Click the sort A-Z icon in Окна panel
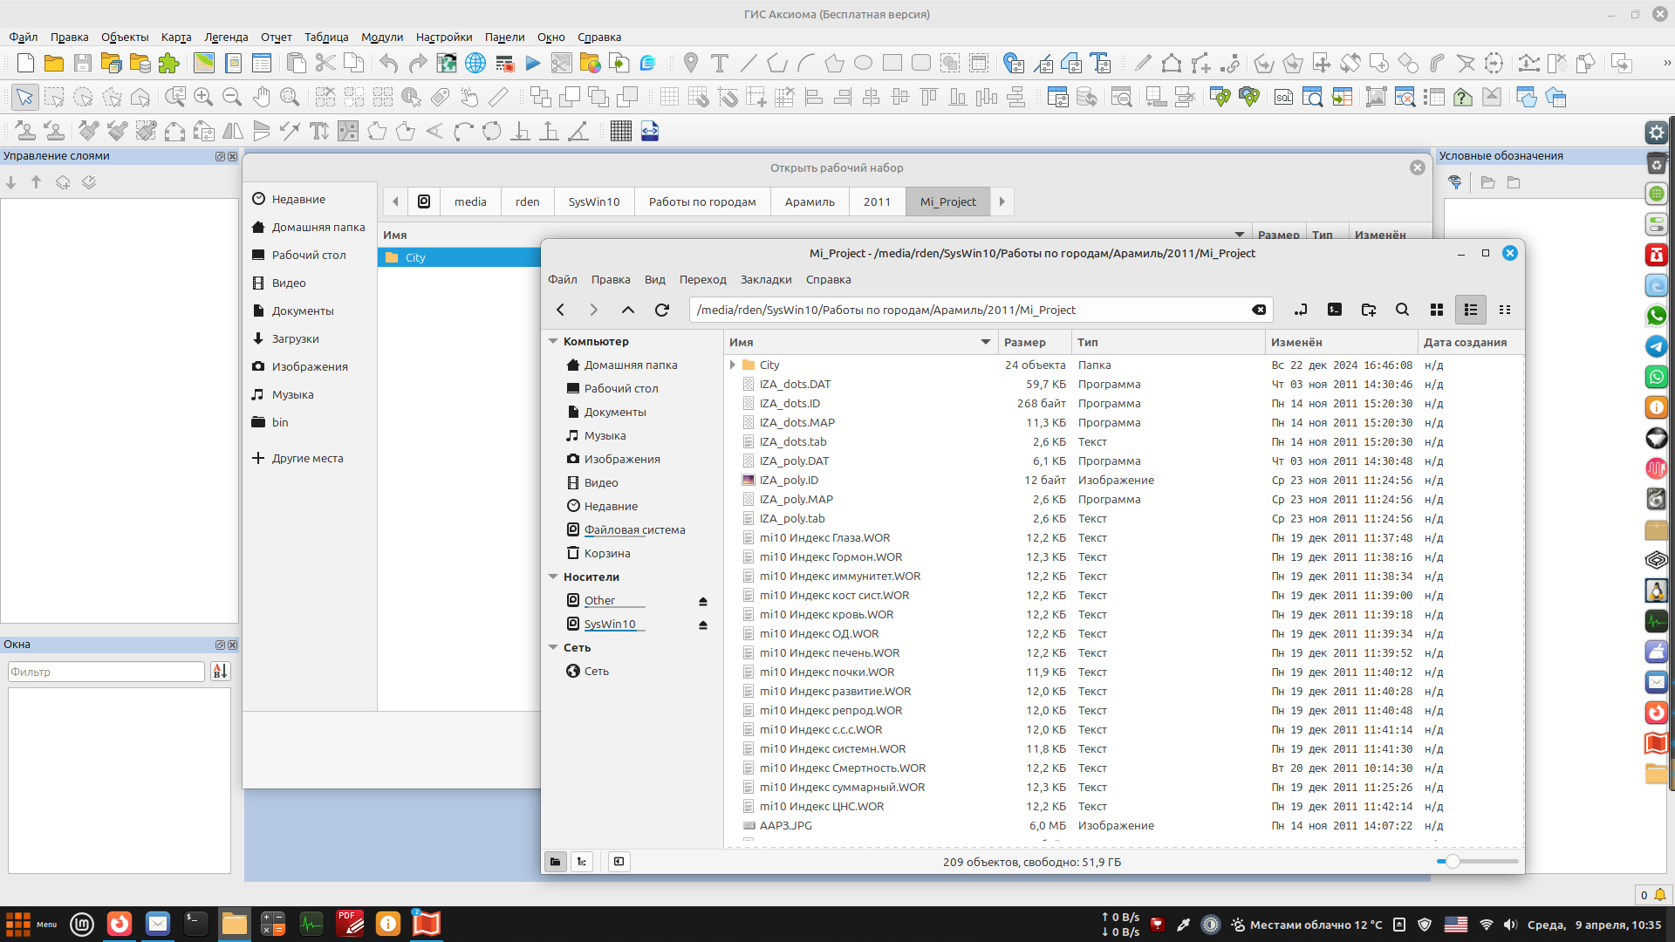 220,671
